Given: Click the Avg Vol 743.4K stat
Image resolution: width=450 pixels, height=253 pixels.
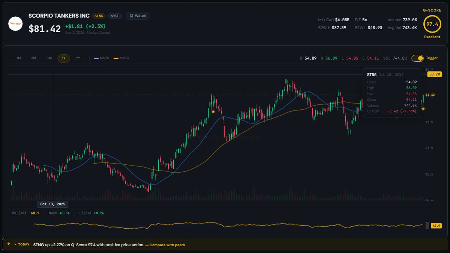Looking at the screenshot, I should coord(402,28).
